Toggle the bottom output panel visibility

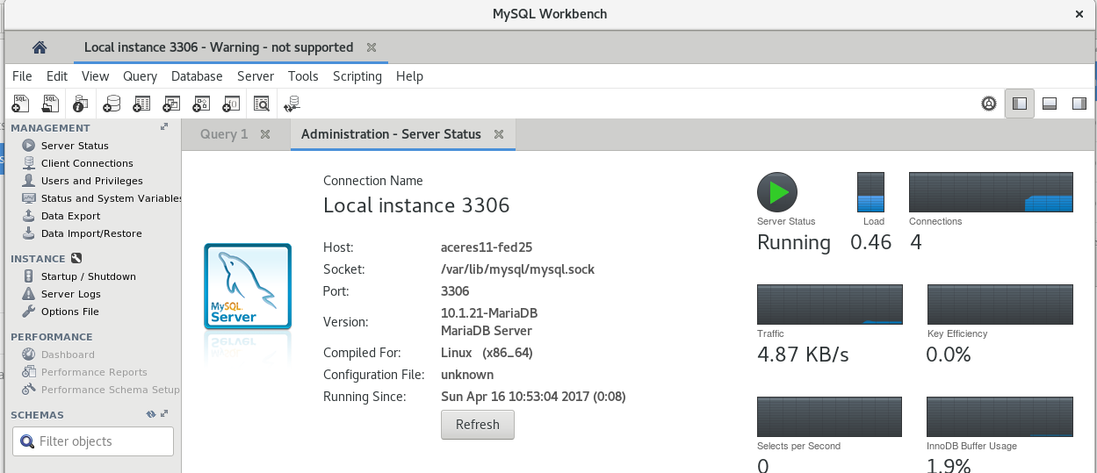point(1049,104)
